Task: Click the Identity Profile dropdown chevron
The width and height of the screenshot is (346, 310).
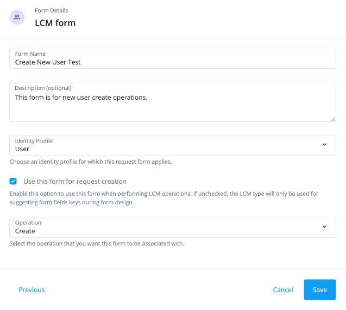Action: pyautogui.click(x=324, y=145)
